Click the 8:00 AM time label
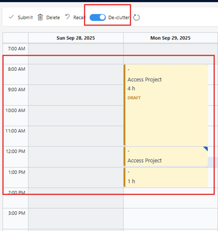Image resolution: width=218 pixels, height=231 pixels. click(x=16, y=69)
